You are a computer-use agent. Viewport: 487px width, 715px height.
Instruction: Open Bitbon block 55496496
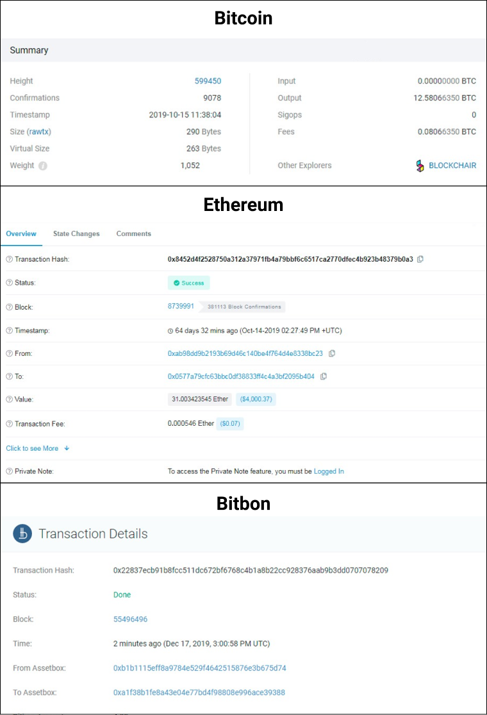[130, 619]
